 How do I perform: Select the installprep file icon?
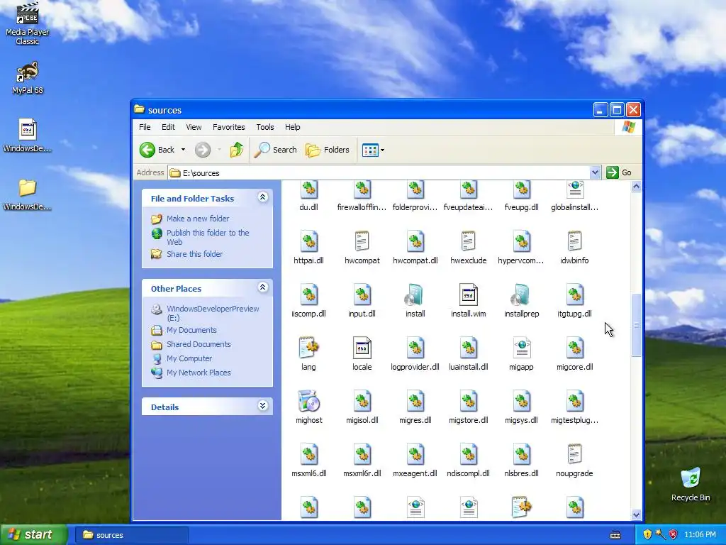tap(521, 294)
